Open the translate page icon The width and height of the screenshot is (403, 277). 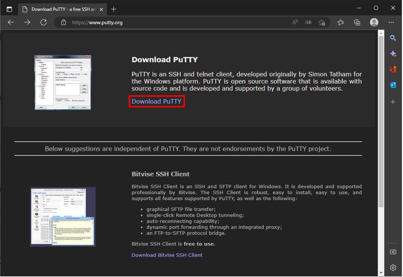(308, 22)
